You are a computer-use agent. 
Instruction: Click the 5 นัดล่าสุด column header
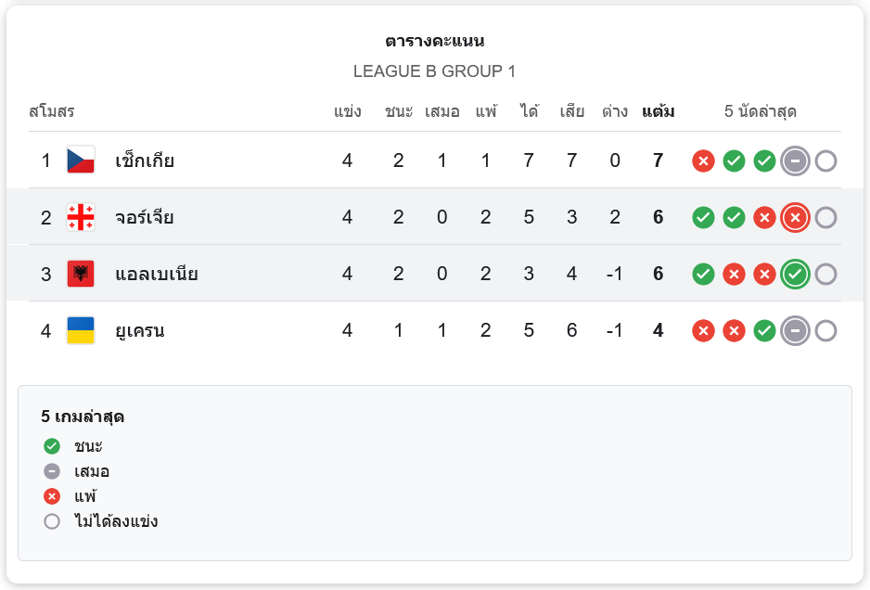pyautogui.click(x=761, y=112)
